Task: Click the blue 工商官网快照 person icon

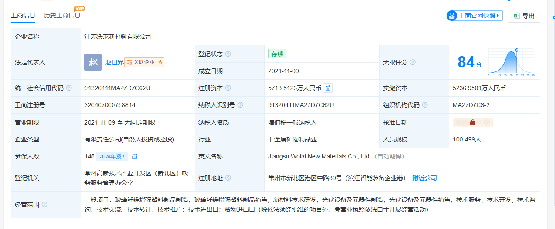Action: pos(452,16)
